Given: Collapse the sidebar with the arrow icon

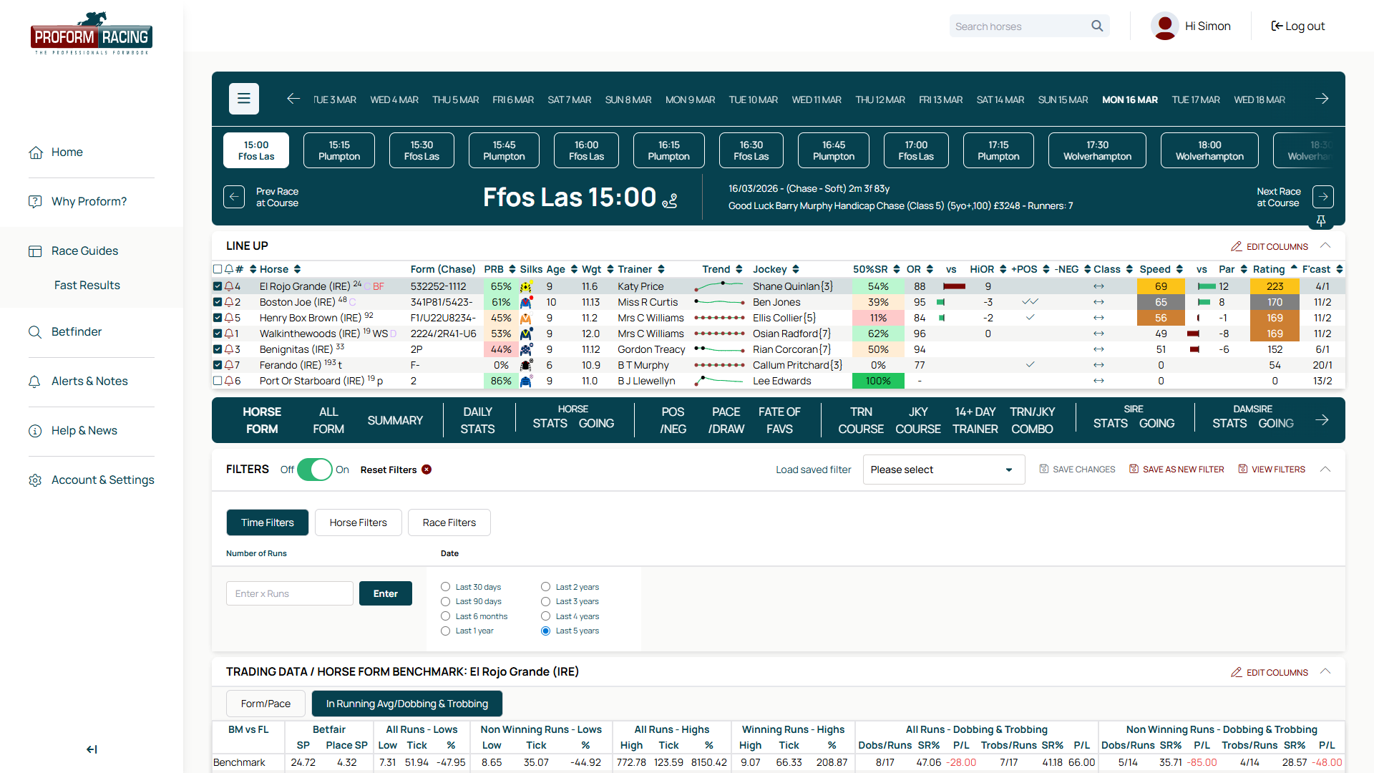Looking at the screenshot, I should pos(92,749).
